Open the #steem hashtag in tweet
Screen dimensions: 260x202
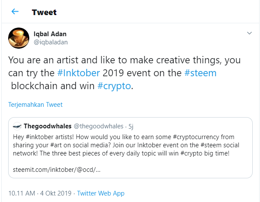point(200,73)
